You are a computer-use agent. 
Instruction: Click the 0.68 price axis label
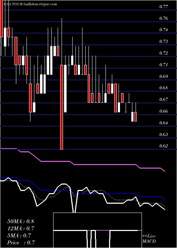164,88
